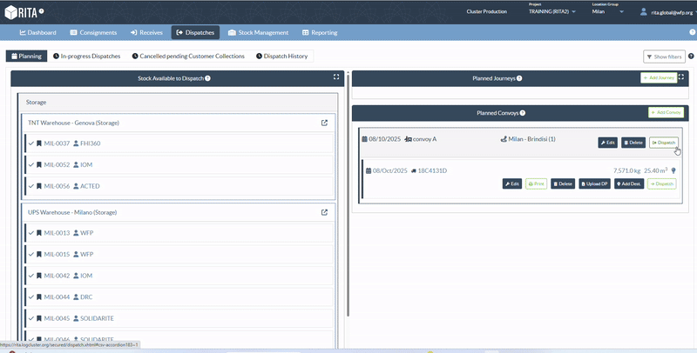Open the Stock Management menu
The image size is (697, 353).
click(258, 32)
